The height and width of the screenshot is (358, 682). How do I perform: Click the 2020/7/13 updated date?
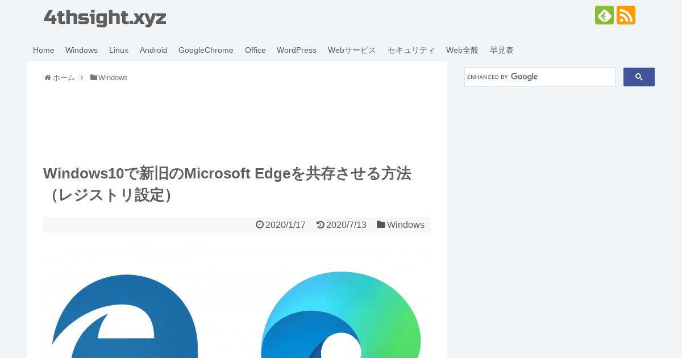[x=346, y=224]
